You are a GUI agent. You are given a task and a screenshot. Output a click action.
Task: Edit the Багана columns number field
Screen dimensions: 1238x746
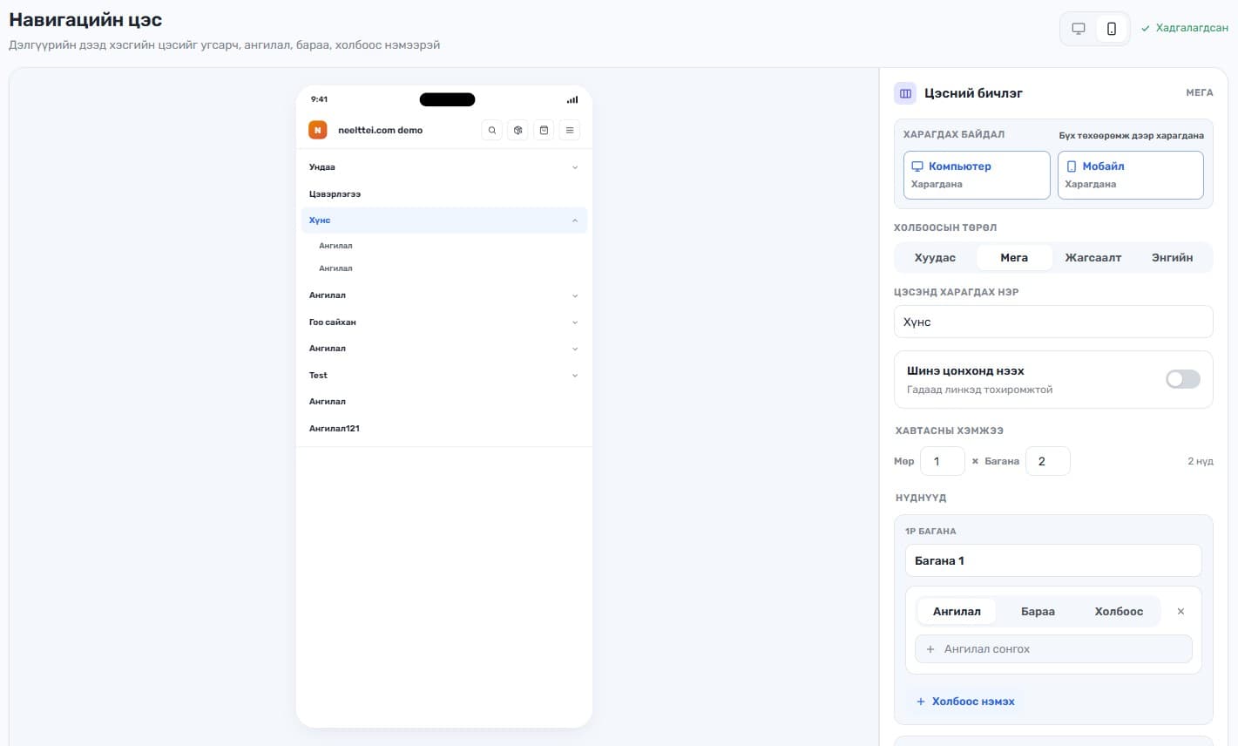1047,461
